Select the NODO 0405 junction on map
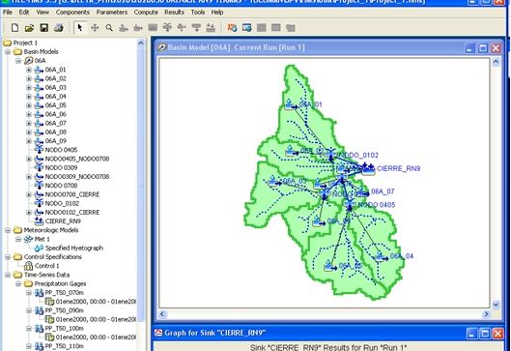Viewport: 511px width, 351px height. 350,205
